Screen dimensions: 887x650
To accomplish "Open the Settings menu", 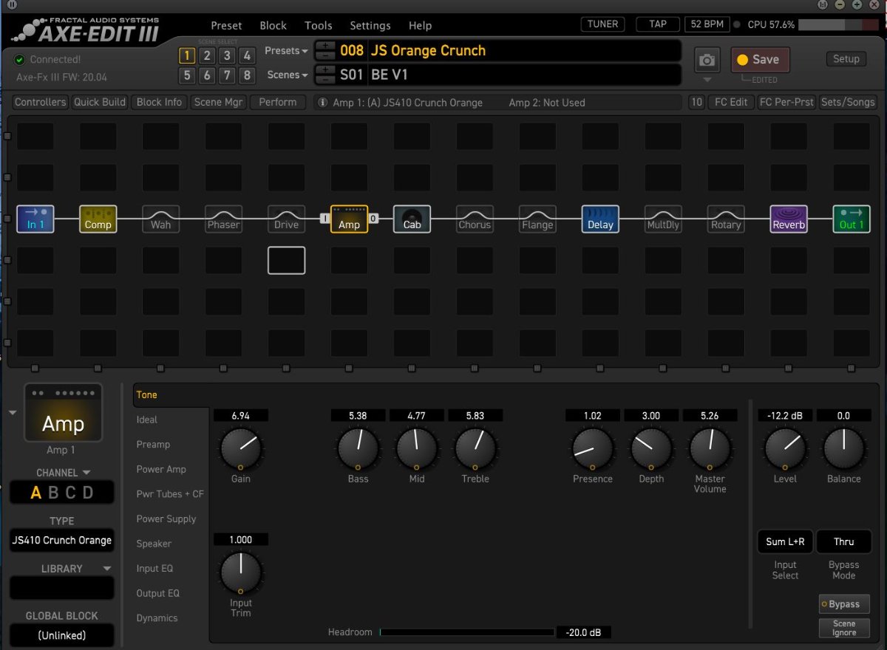I will point(370,26).
